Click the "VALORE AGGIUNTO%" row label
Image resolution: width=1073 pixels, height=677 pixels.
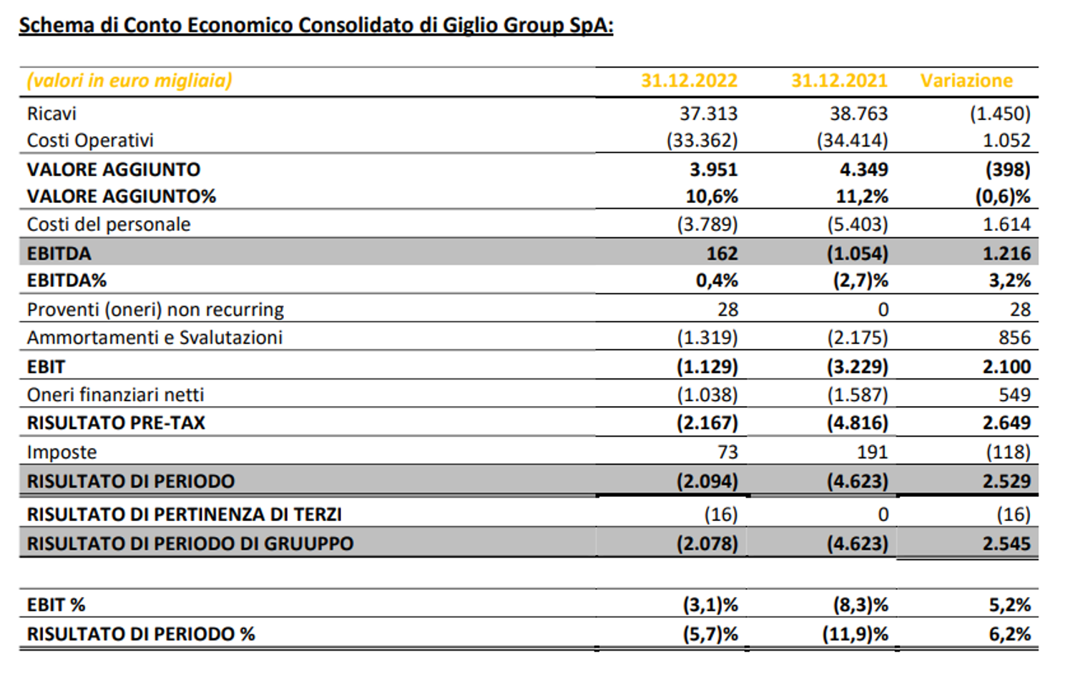121,197
